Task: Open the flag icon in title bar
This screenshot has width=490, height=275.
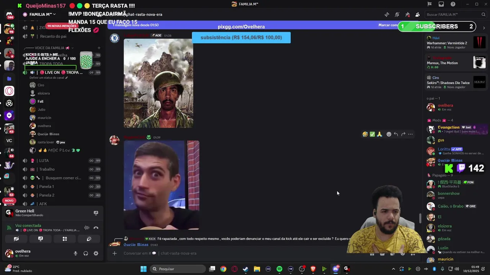Action: coord(430,4)
